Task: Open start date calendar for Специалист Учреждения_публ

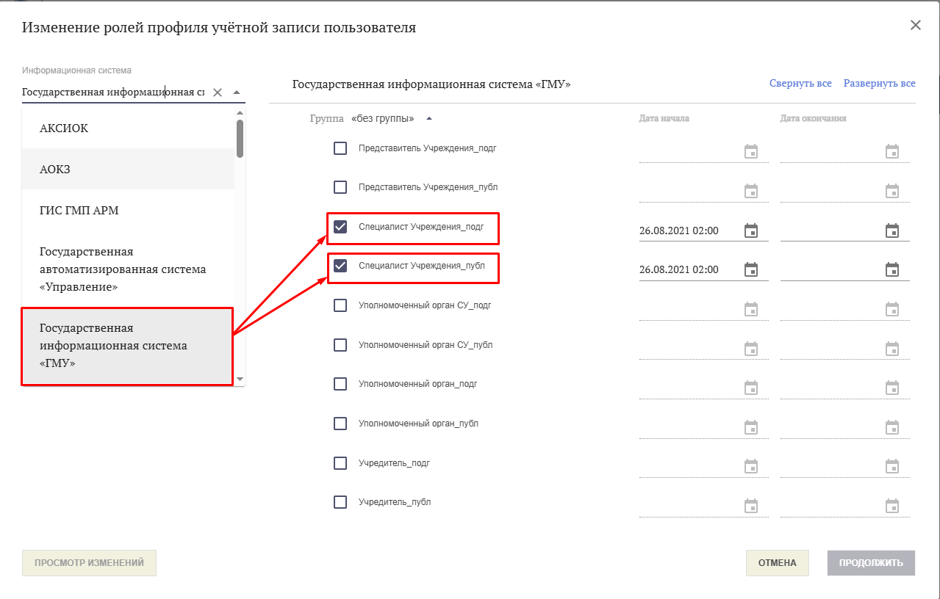Action: tap(750, 269)
